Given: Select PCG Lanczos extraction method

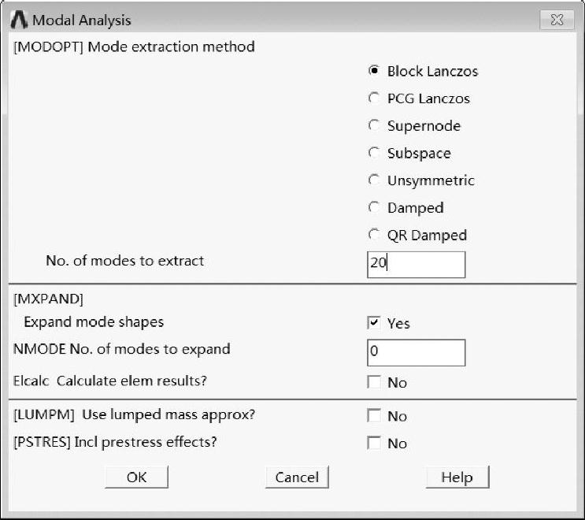Looking at the screenshot, I should pyautogui.click(x=374, y=98).
